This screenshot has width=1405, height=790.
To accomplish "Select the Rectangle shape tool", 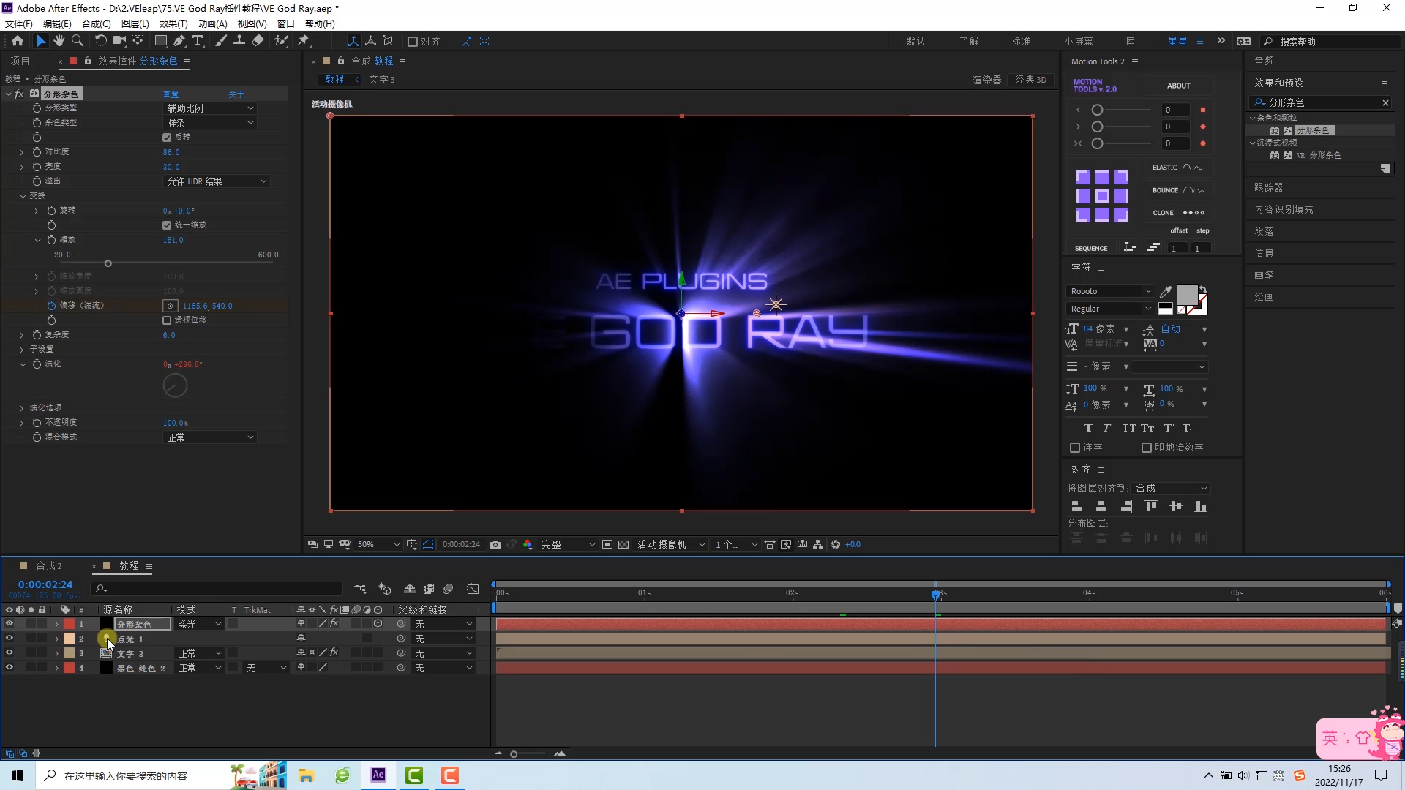I will (x=161, y=41).
